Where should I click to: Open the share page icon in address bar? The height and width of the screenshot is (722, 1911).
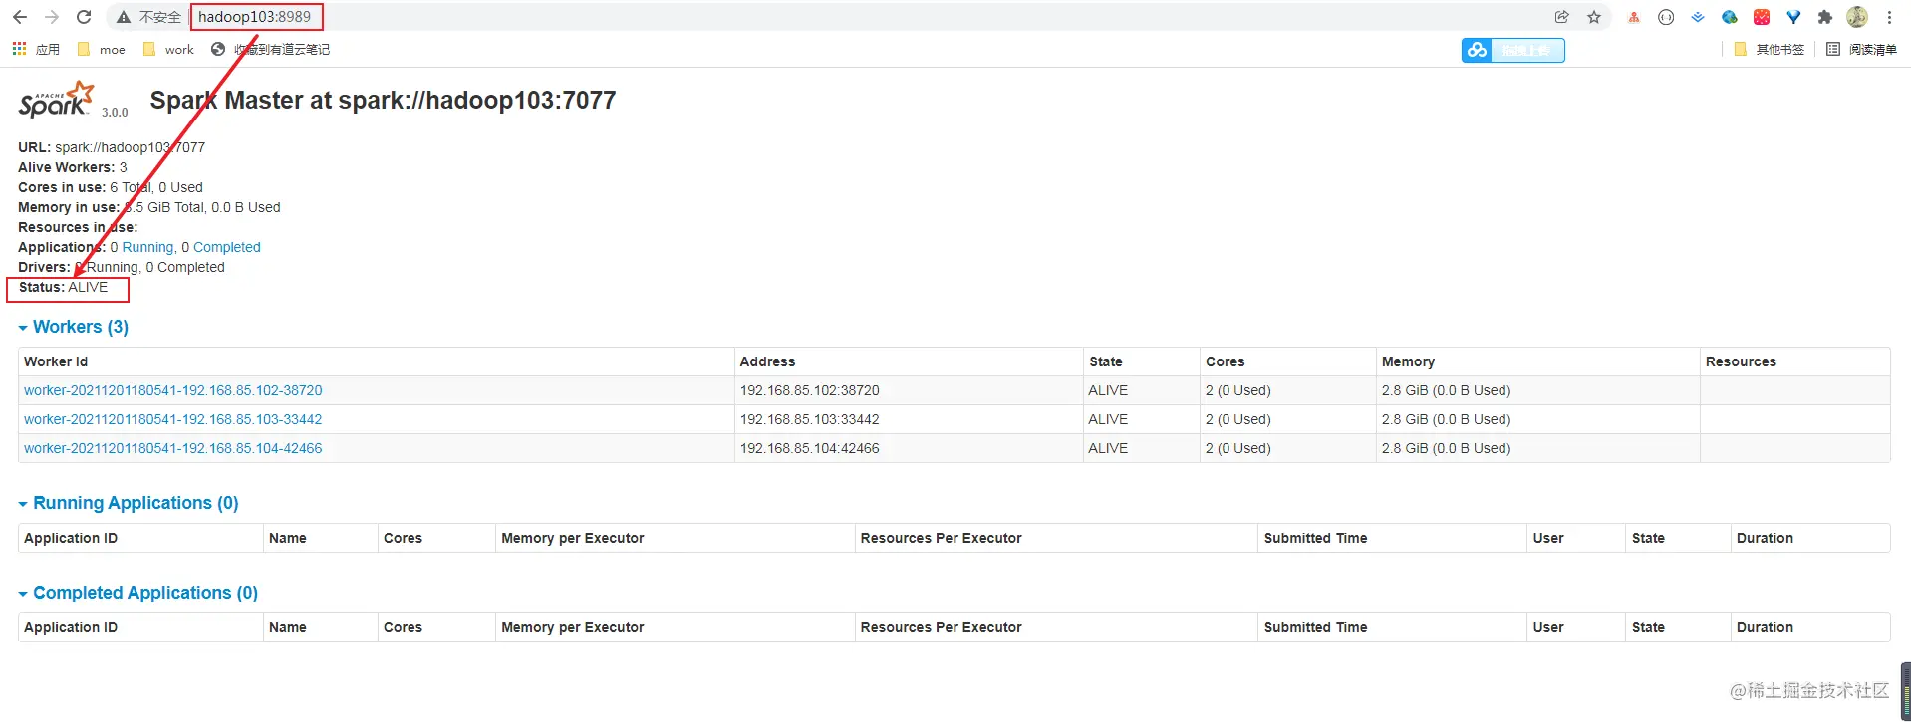(x=1562, y=17)
